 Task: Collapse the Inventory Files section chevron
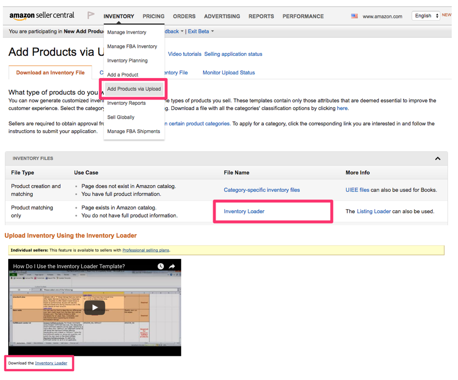437,159
